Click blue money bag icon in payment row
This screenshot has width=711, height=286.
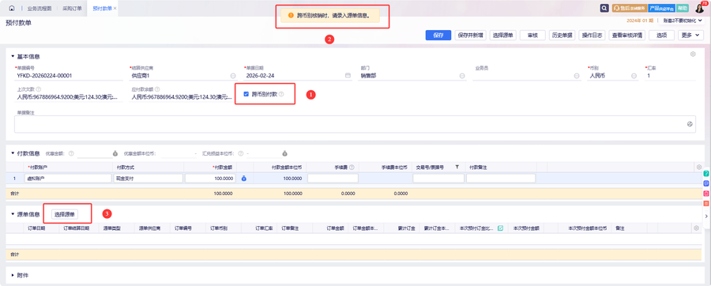[x=244, y=179]
